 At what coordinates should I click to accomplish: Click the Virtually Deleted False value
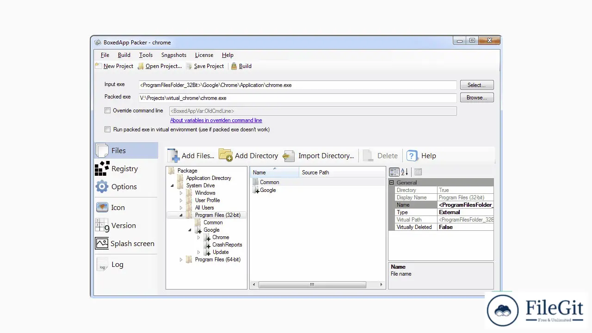click(465, 227)
